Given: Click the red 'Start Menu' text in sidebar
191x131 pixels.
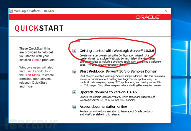Looking at the screenshot, I should tap(32, 75).
